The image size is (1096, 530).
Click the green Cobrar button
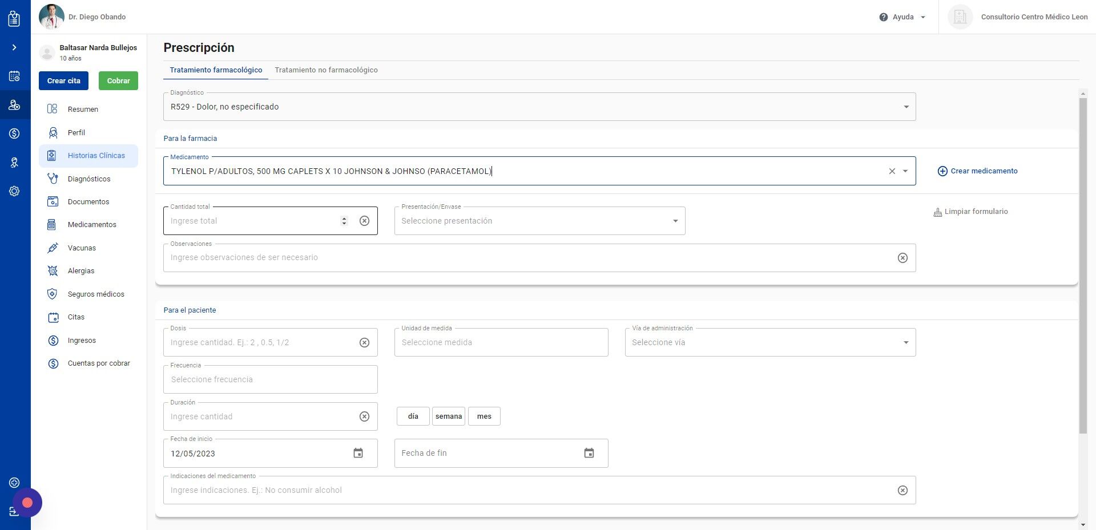[x=118, y=80]
